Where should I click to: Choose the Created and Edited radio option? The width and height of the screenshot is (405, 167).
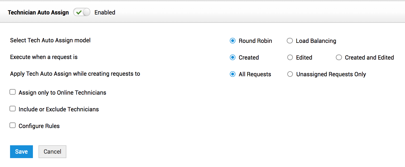point(339,58)
